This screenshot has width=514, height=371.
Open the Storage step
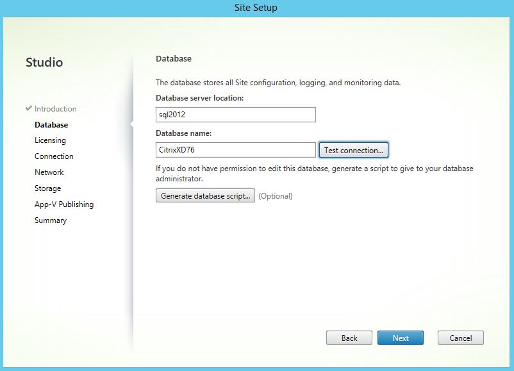(48, 188)
